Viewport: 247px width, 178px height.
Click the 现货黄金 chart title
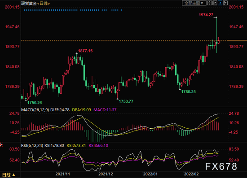(x=29, y=3)
